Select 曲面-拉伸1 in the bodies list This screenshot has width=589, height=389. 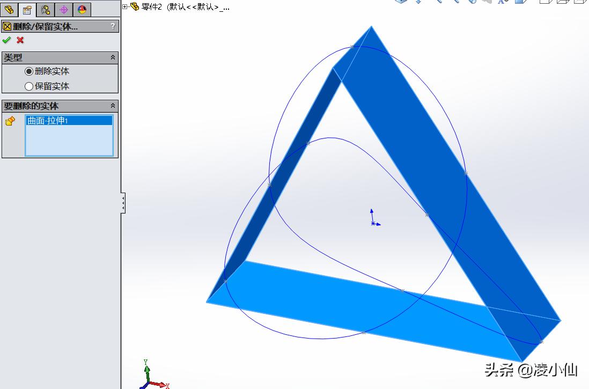click(x=69, y=120)
